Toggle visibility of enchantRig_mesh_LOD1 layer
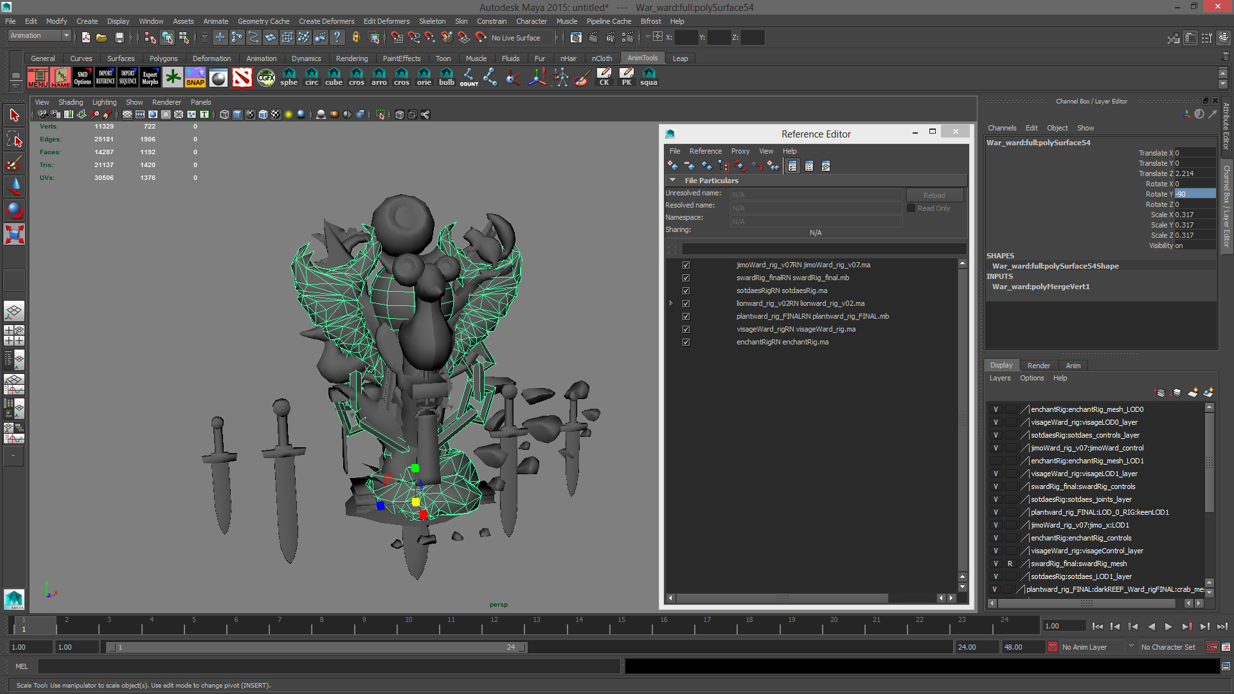The height and width of the screenshot is (694, 1234). [x=996, y=461]
